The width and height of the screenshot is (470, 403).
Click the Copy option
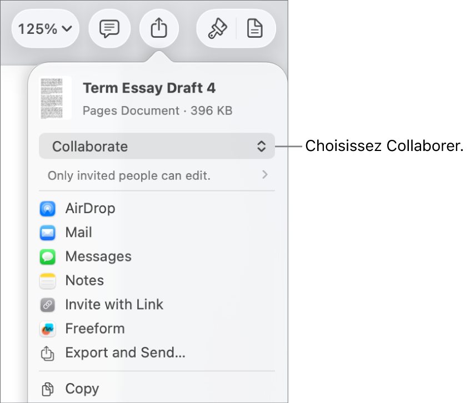(x=82, y=389)
